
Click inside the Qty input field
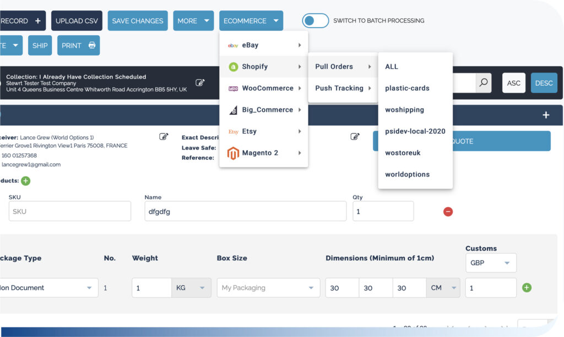tap(383, 211)
